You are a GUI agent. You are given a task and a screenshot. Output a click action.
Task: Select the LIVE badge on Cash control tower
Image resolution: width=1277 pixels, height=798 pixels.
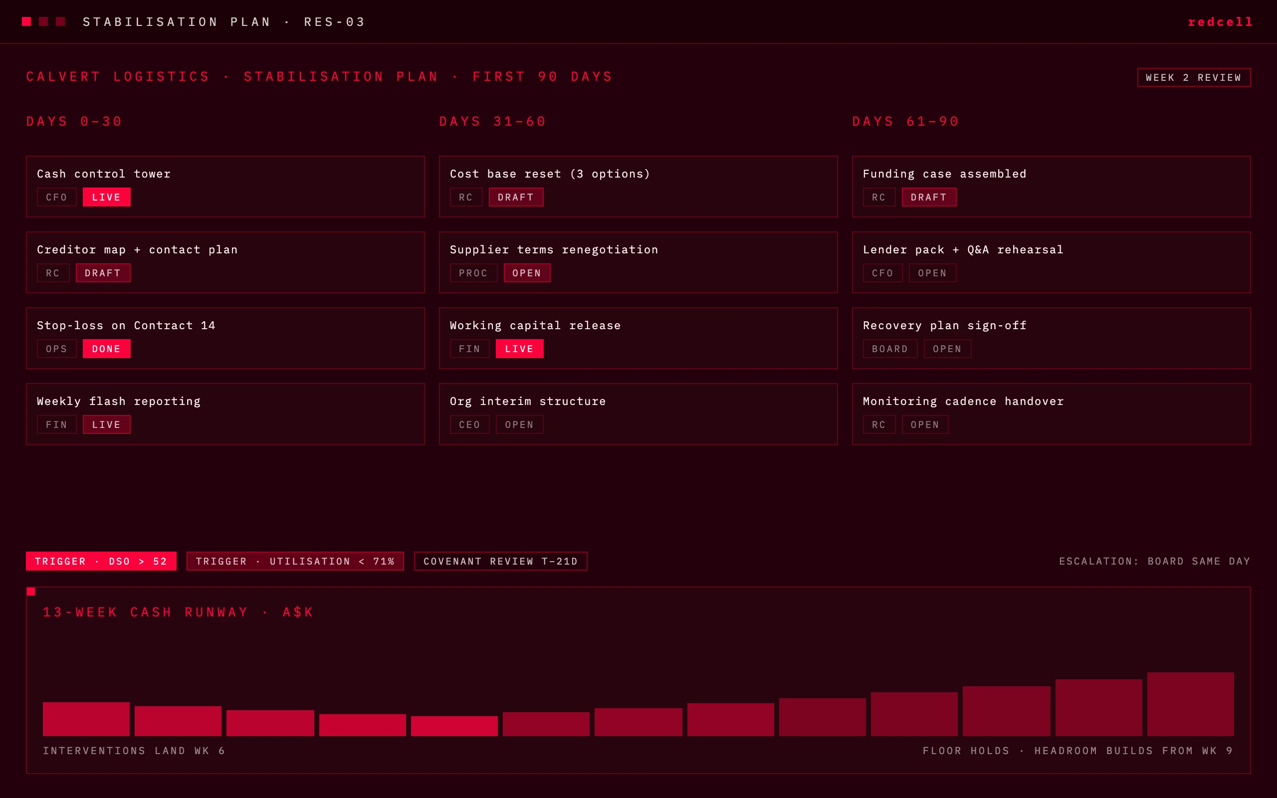point(107,197)
